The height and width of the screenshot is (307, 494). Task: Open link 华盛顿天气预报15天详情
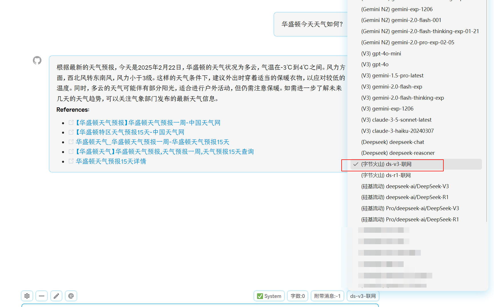click(111, 161)
